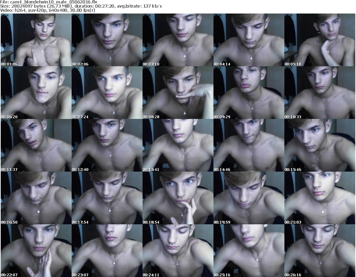
Task: Pick the frame stamped 00:12:40
Action: [x=107, y=145]
